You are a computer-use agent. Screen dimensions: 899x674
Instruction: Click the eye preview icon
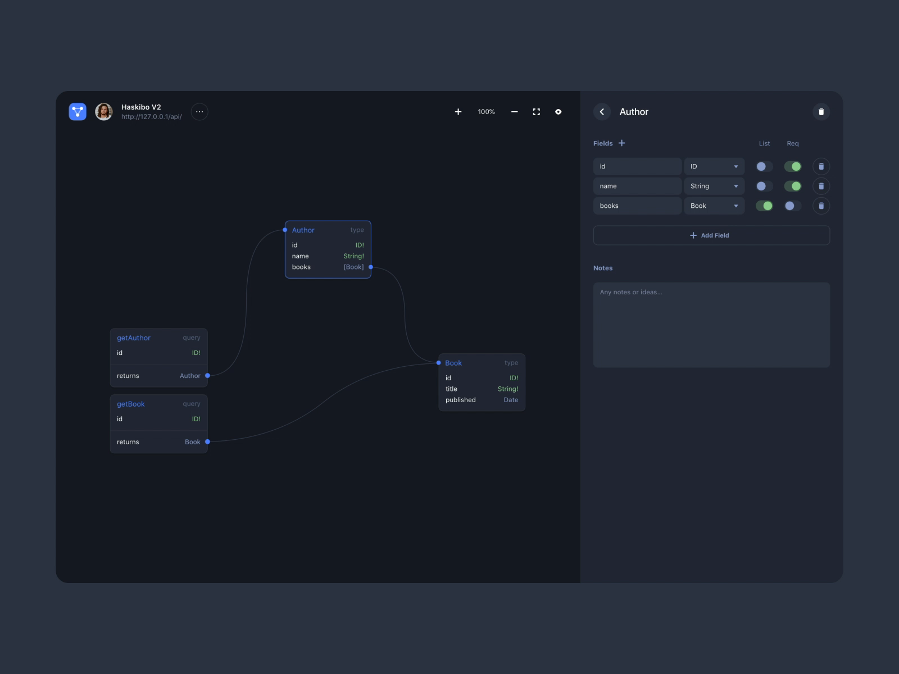[558, 112]
